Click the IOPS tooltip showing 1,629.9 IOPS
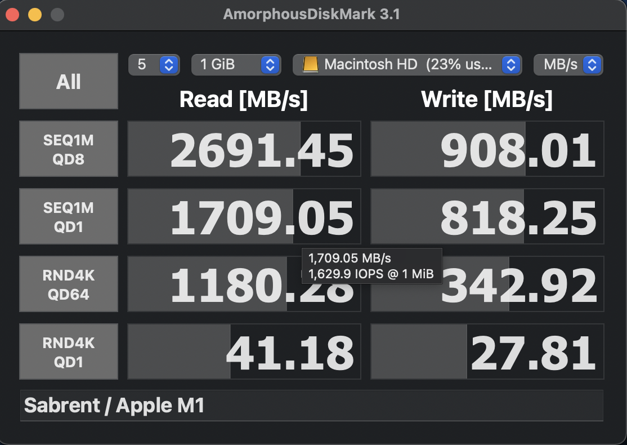The image size is (627, 445). point(371,266)
